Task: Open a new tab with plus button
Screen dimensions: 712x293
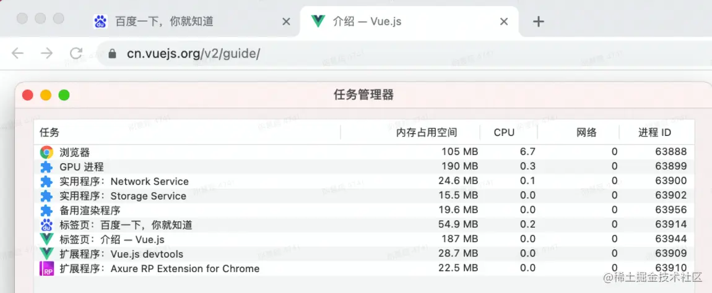Action: click(x=539, y=22)
